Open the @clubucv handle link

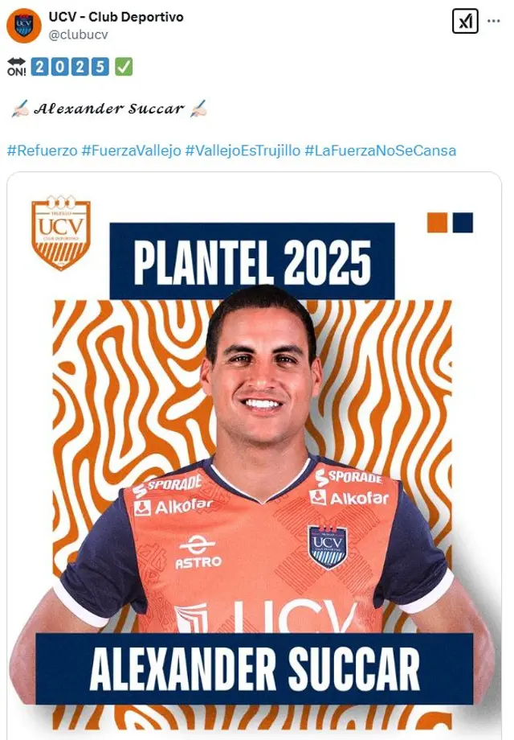pyautogui.click(x=78, y=35)
